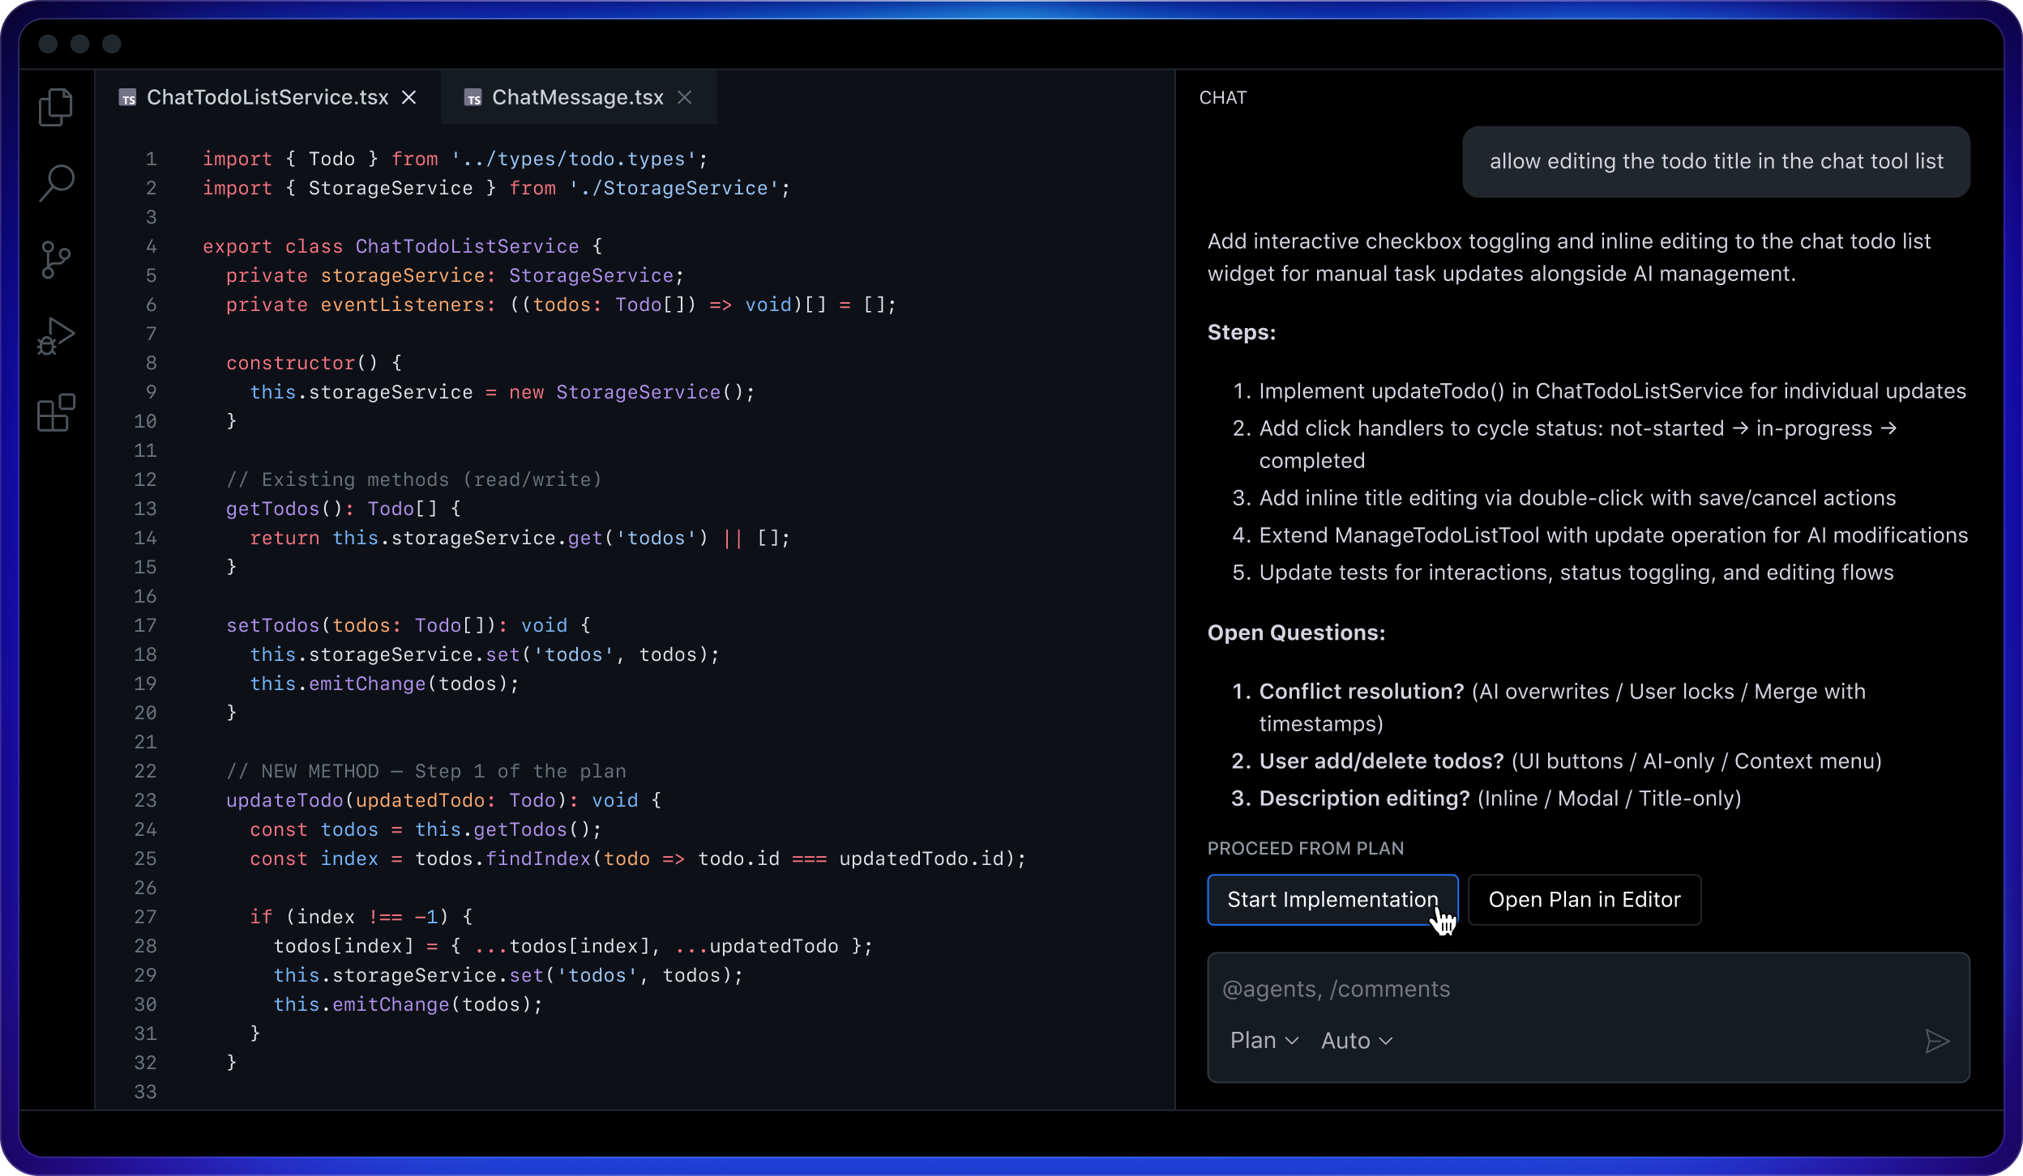Select the ChatTodoListService.tsx tab

coord(267,96)
